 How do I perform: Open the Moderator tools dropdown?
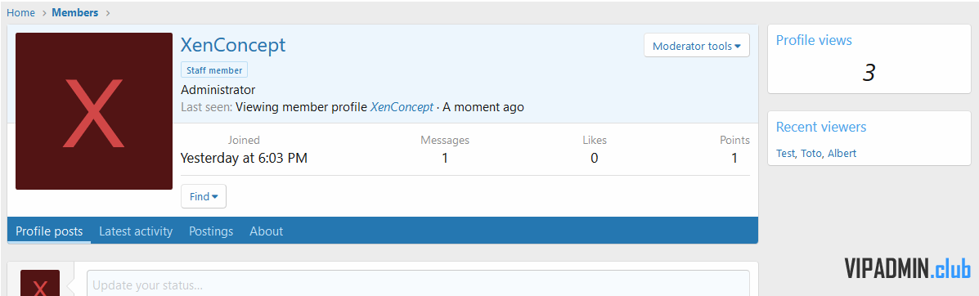point(696,46)
